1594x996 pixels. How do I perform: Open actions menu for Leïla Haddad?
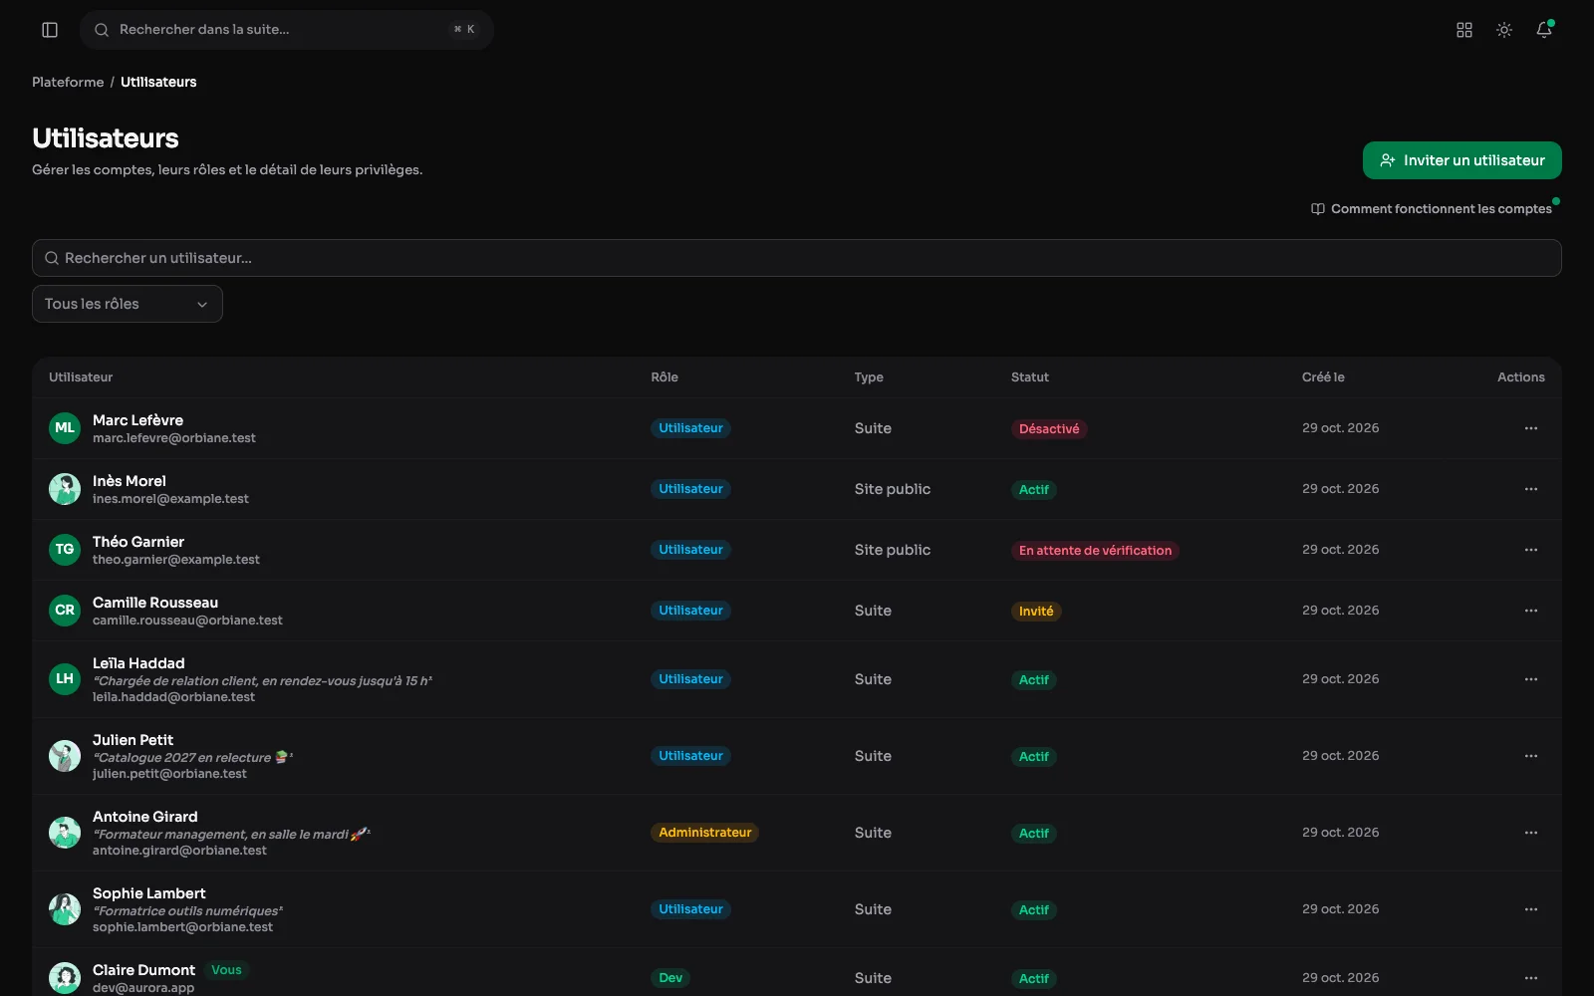(x=1531, y=679)
